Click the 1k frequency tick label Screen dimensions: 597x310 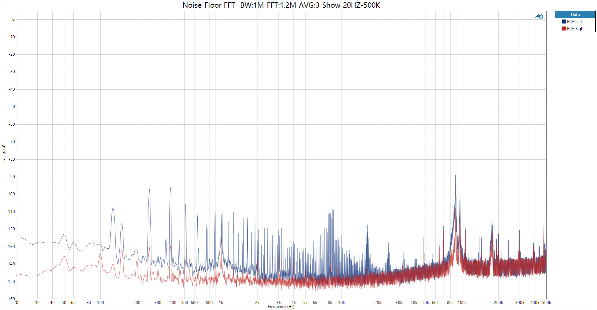pyautogui.click(x=221, y=303)
